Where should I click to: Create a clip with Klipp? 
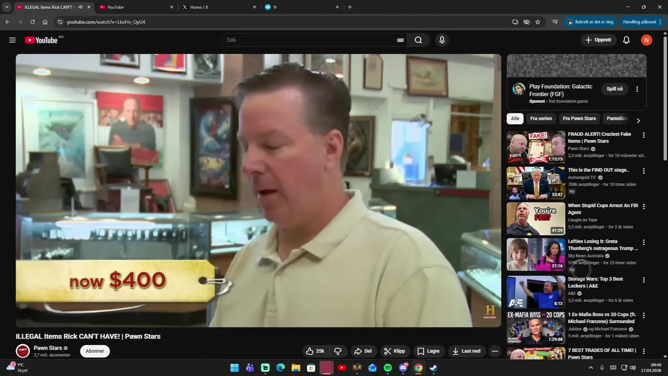point(395,351)
